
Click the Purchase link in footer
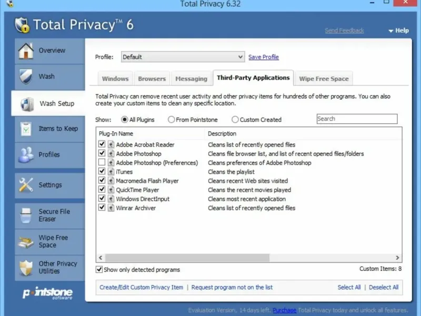[284, 310]
